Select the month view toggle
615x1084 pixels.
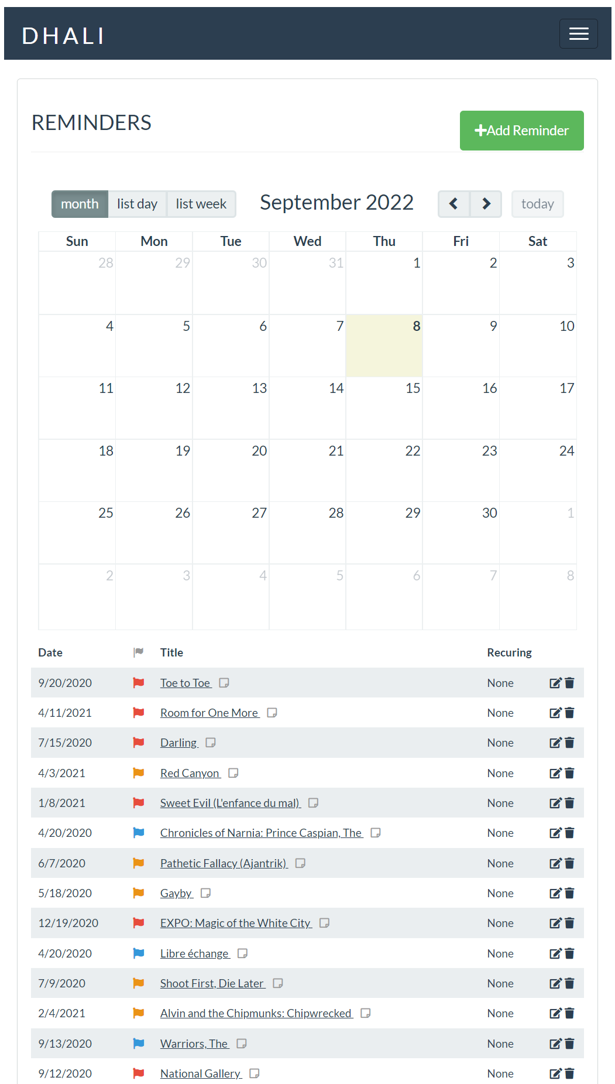click(x=80, y=204)
